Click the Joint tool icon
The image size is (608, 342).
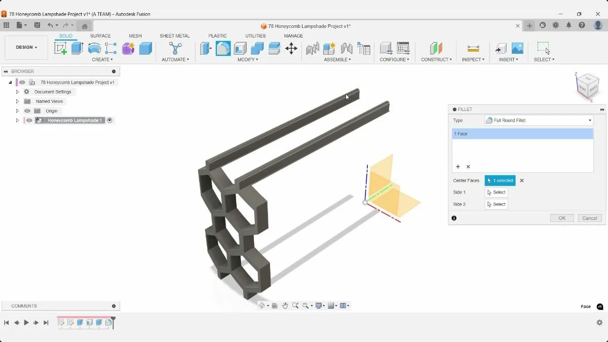347,48
